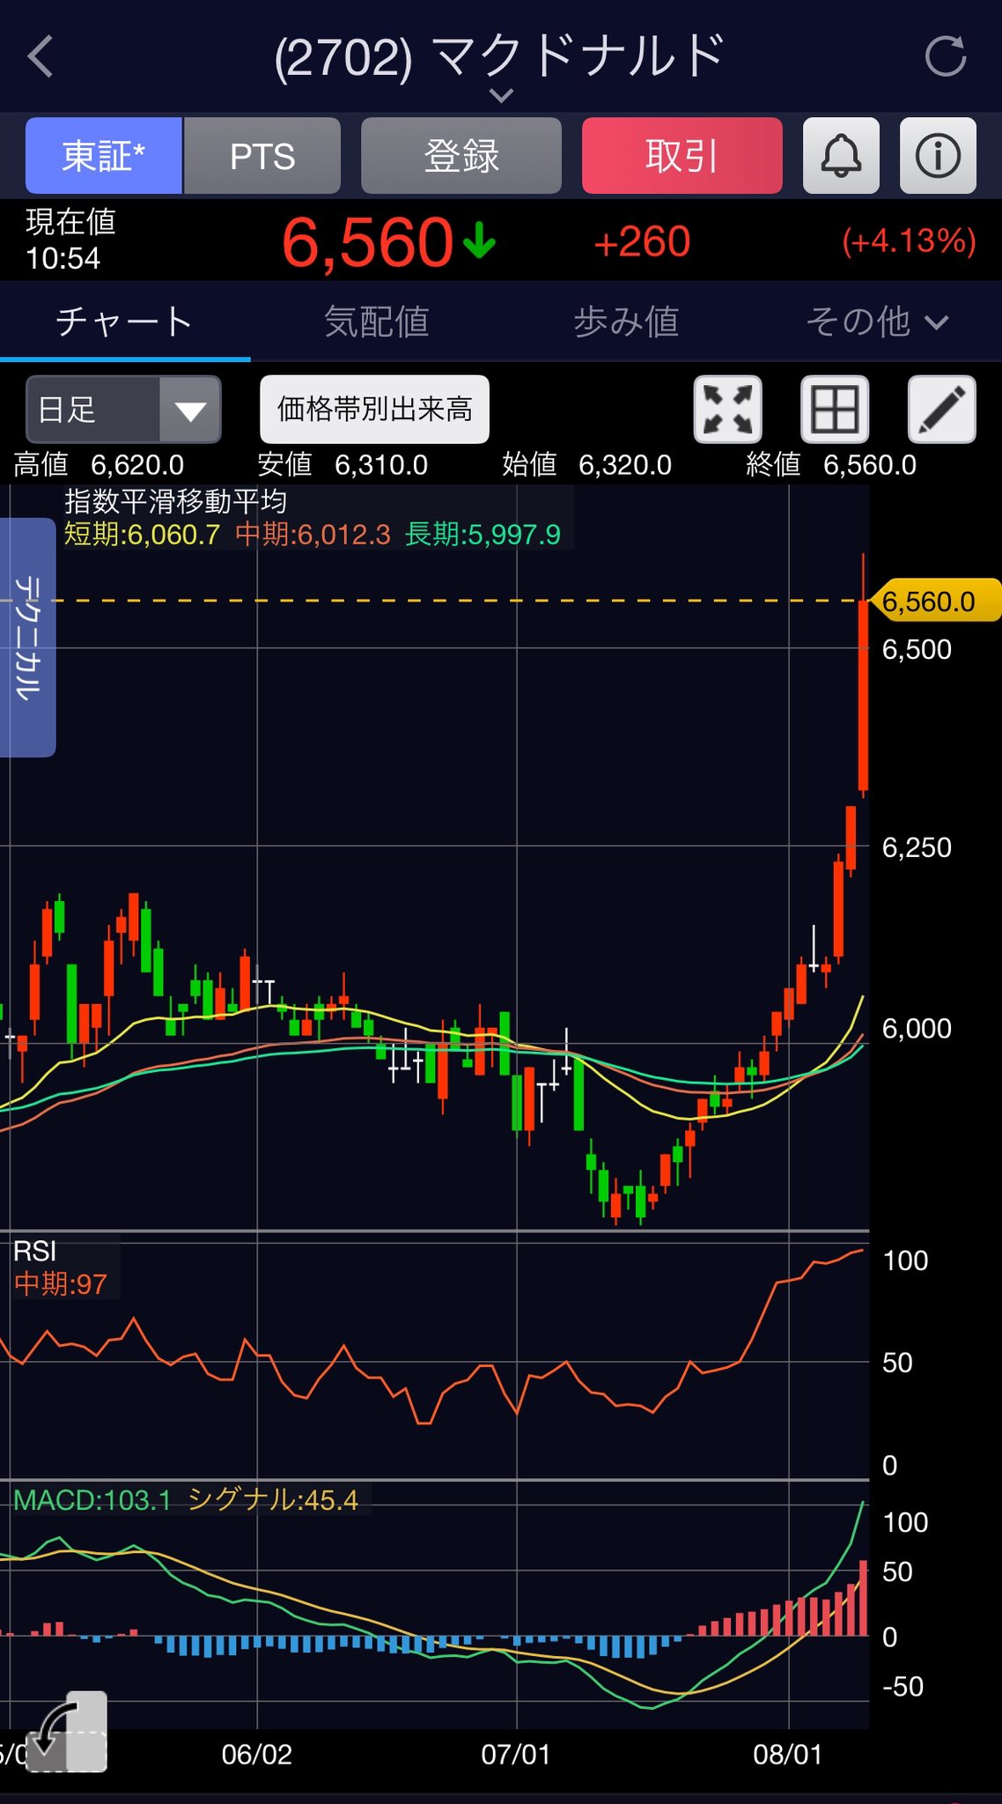Tap the シグナル:45.4 value

tap(273, 1499)
